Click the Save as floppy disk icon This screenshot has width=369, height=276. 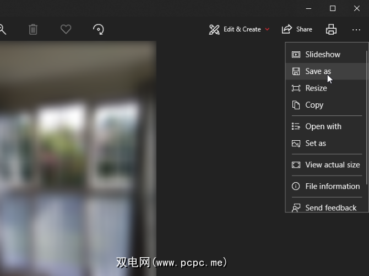point(296,71)
